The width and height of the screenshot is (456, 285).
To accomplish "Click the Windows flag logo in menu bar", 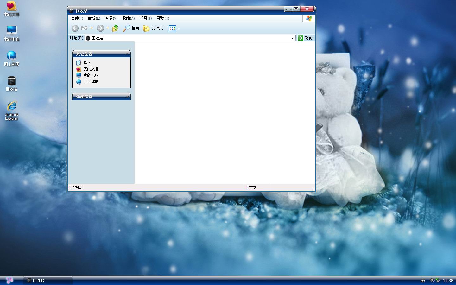I will coord(309,18).
